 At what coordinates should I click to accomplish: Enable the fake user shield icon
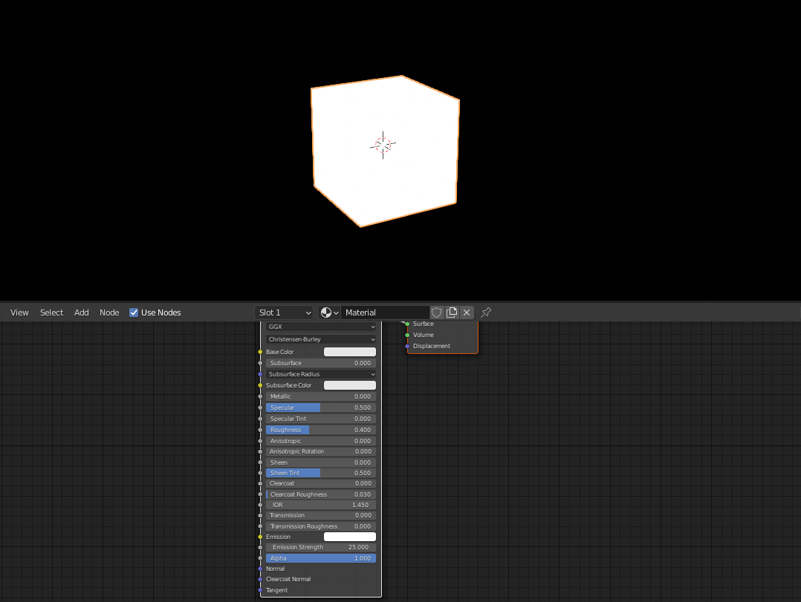click(437, 313)
